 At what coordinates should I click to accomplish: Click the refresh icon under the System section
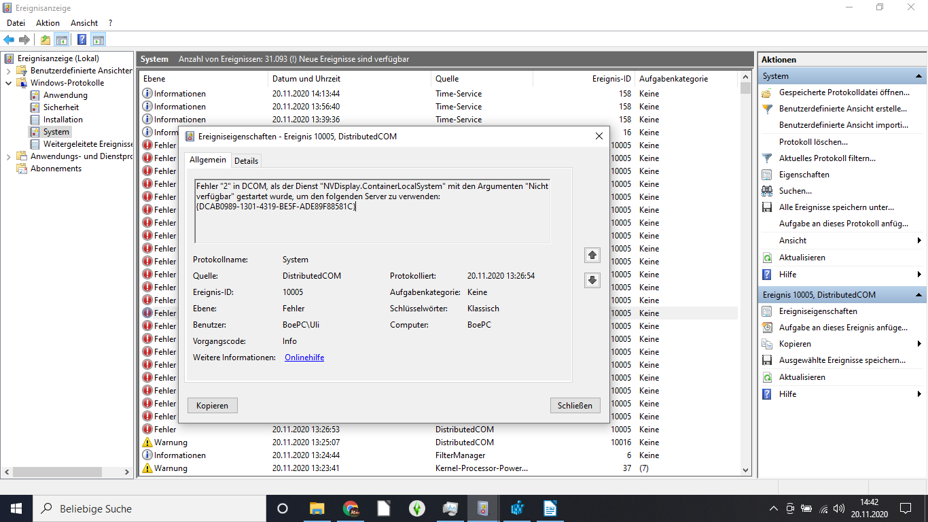[x=767, y=258]
